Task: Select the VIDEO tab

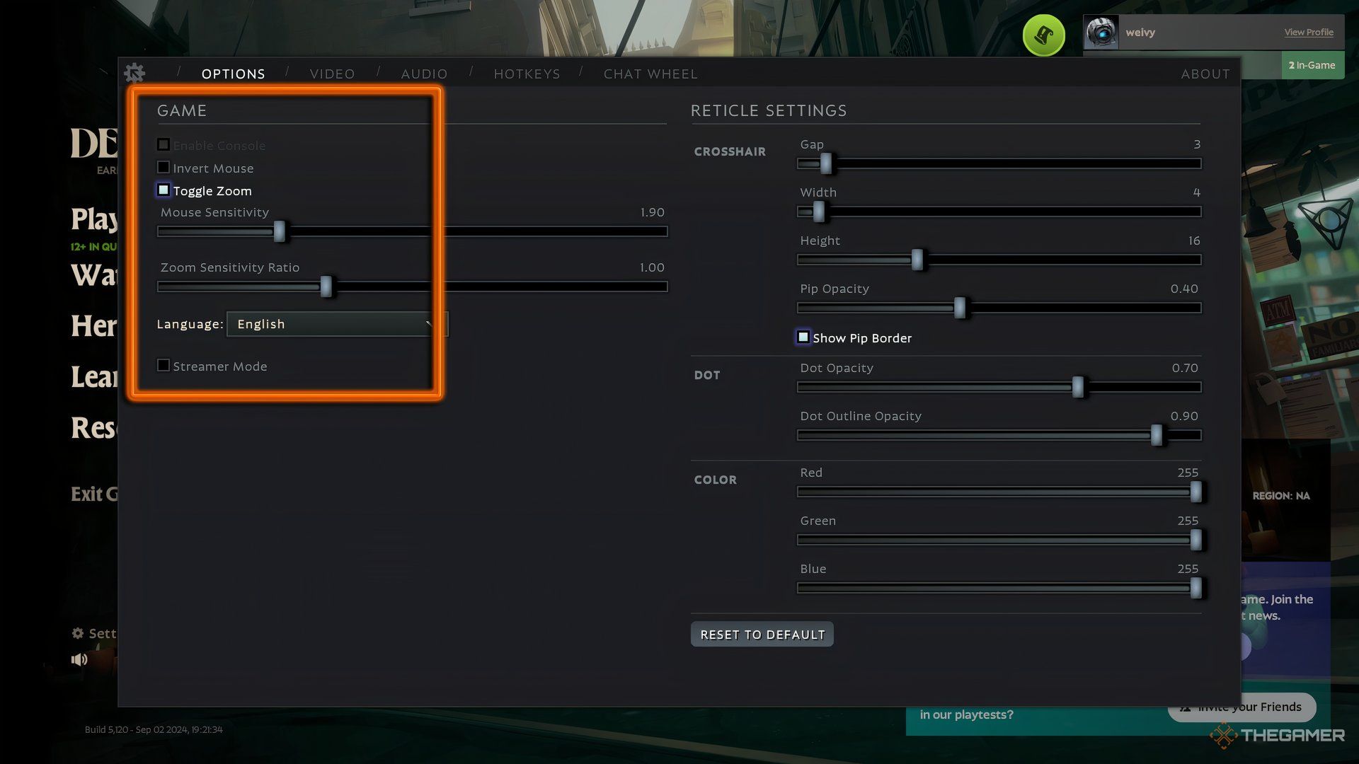Action: coord(332,74)
